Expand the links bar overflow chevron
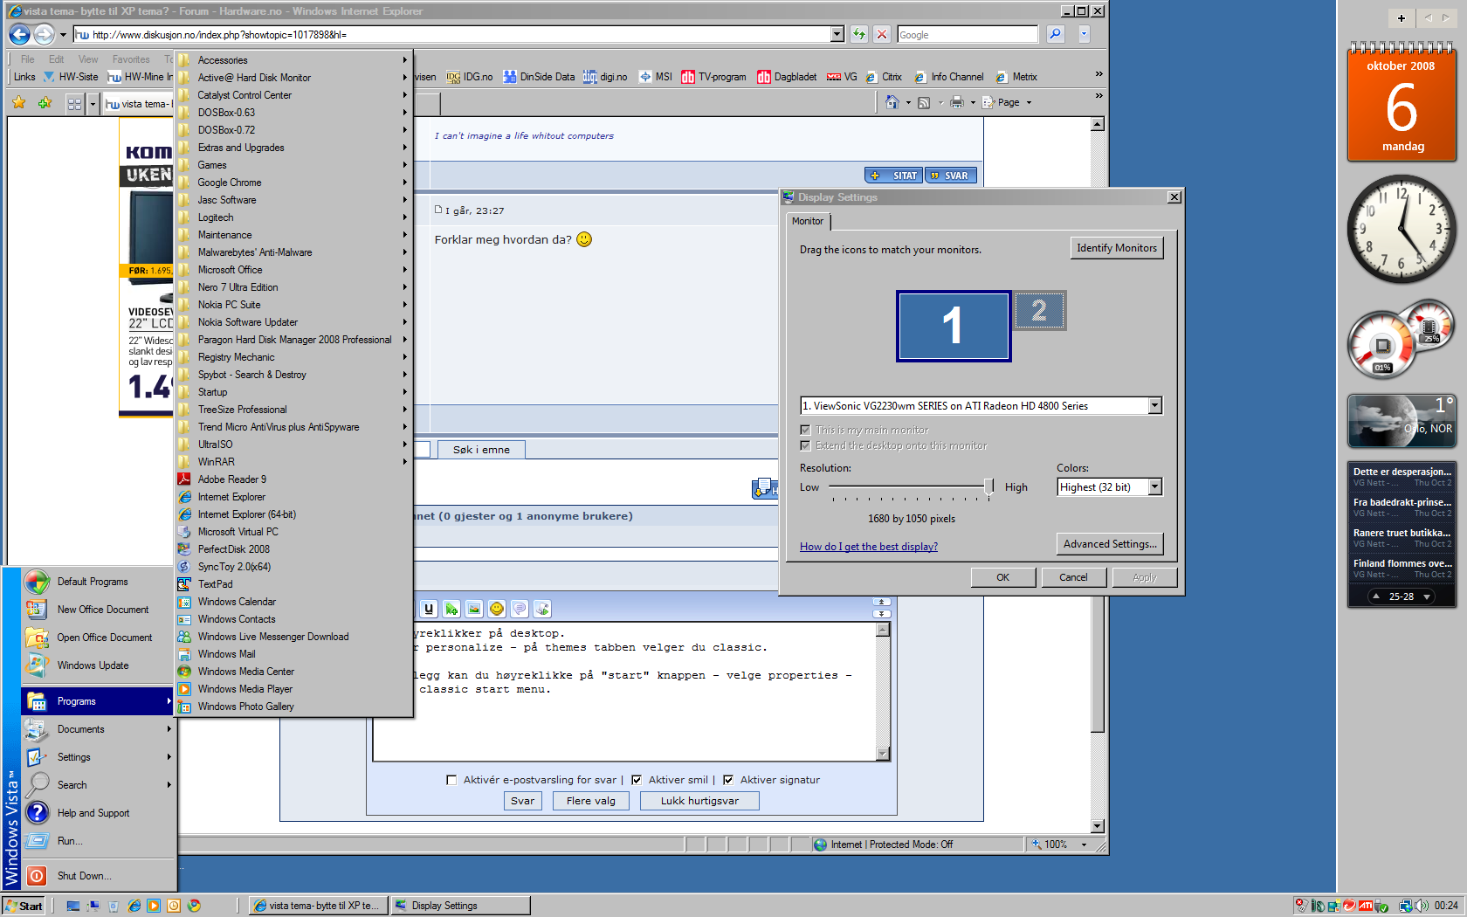Viewport: 1467px width, 917px height. tap(1099, 74)
